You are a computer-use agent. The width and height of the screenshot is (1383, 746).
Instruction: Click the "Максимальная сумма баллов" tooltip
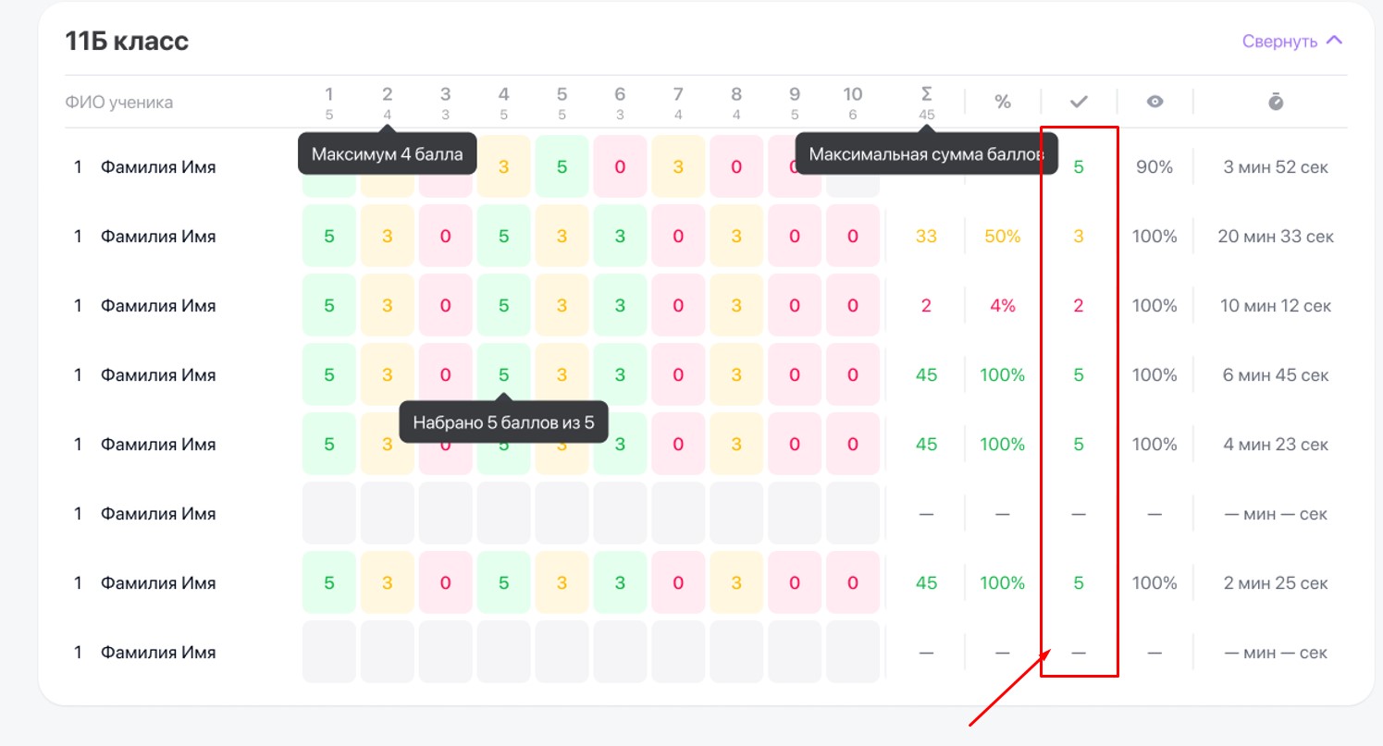927,154
